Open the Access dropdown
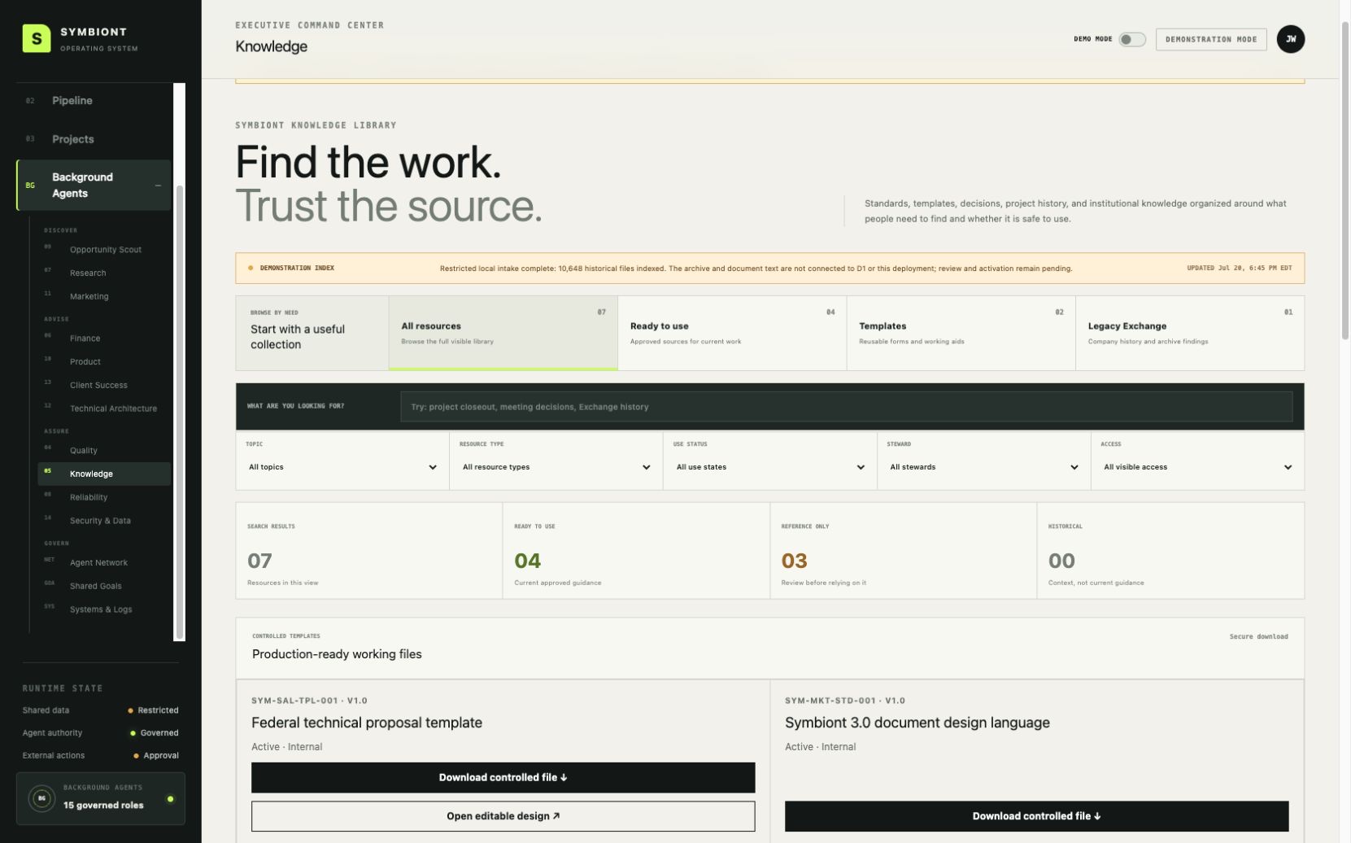Viewport: 1351px width, 843px height. click(x=1197, y=467)
